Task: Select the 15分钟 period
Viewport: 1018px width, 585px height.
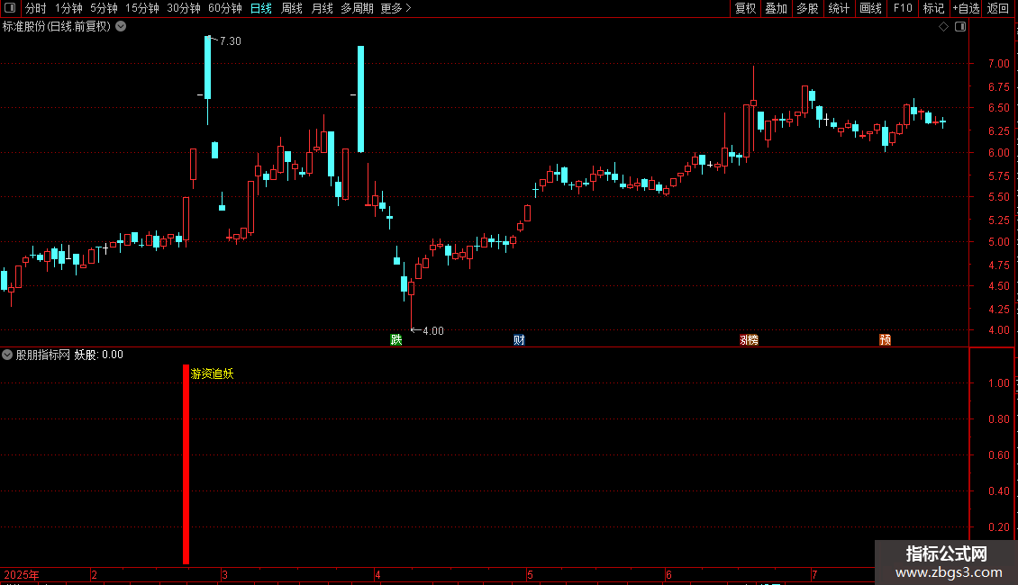Action: pos(141,8)
